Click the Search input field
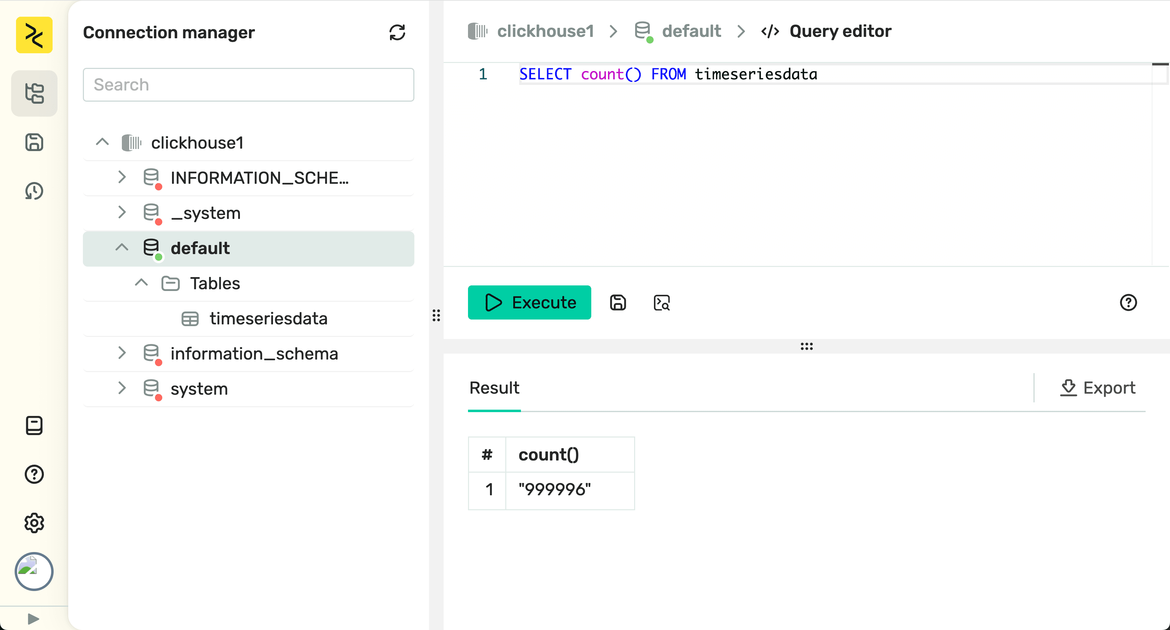Screen dimensions: 1170x630 pyautogui.click(x=248, y=85)
